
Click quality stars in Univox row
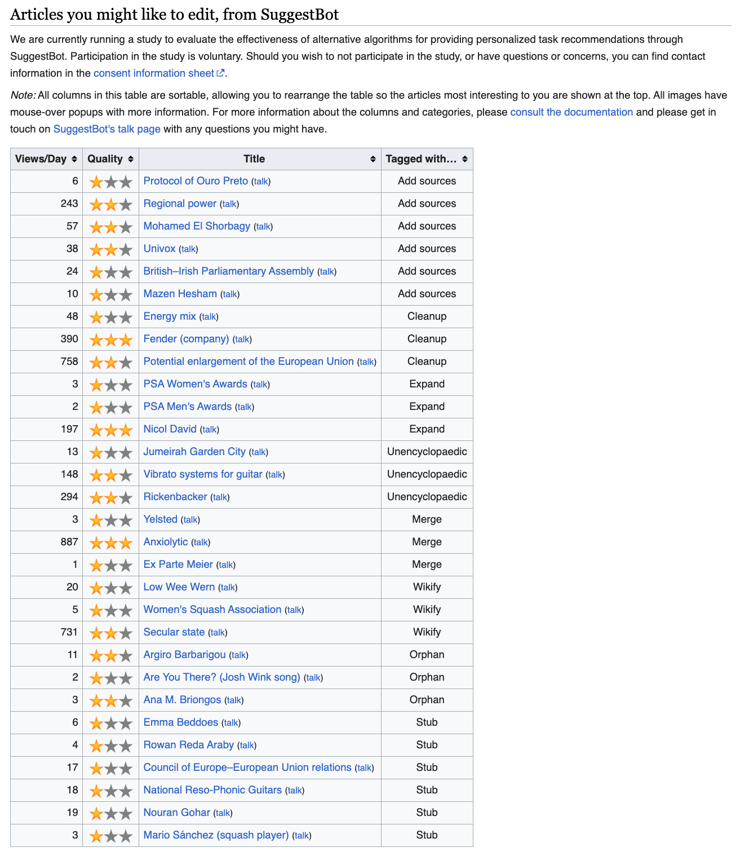(x=111, y=249)
